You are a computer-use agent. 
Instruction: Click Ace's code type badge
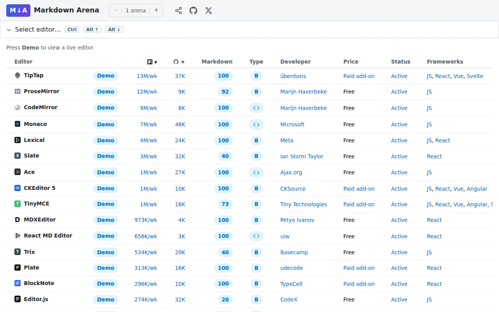(256, 172)
